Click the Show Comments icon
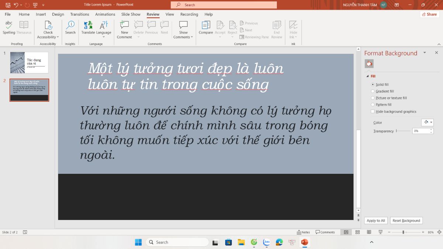This screenshot has width=443, height=249. (183, 25)
